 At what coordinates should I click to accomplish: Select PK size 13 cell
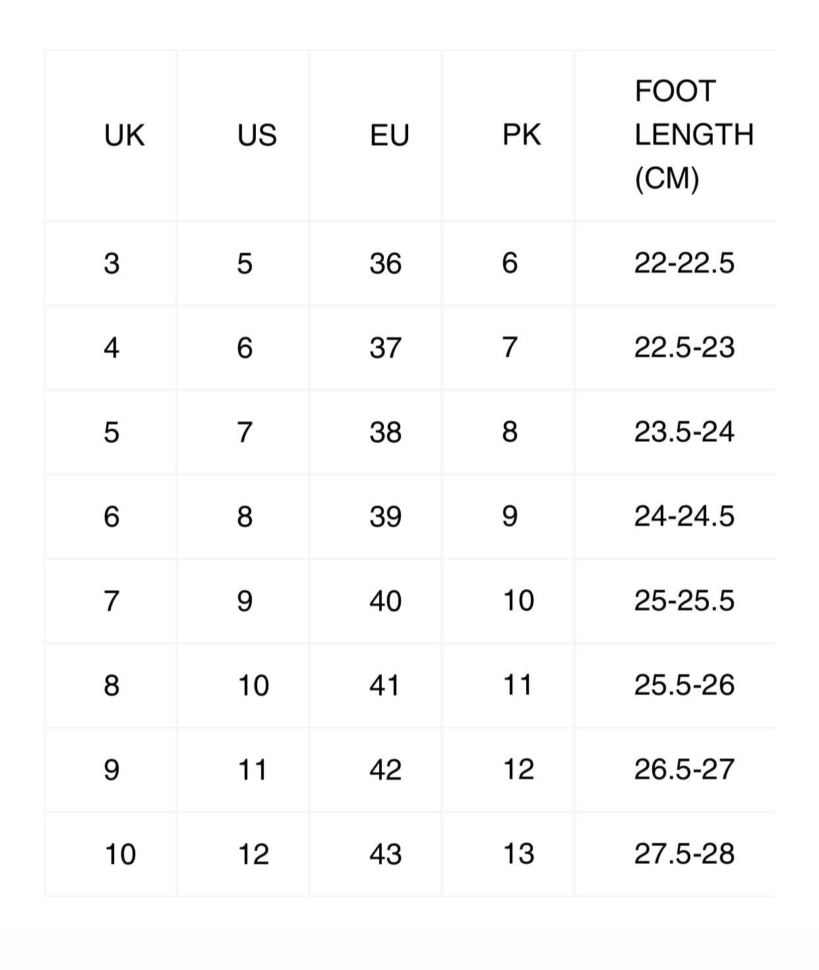pos(518,855)
